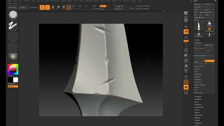This screenshot has height=126, width=224.
Task: Open the Render menu
Action: tap(97, 1)
